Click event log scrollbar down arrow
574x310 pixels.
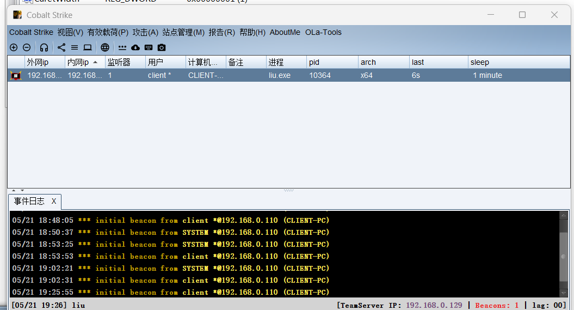[x=563, y=293]
